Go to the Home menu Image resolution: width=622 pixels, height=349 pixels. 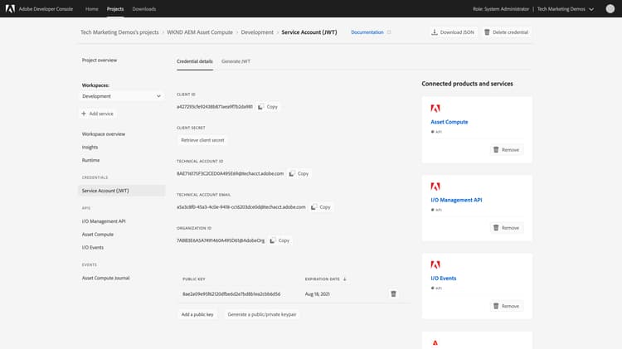pos(91,9)
